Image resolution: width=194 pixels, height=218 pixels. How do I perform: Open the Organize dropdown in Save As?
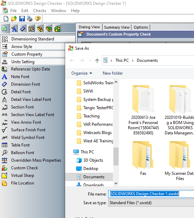tap(82, 73)
